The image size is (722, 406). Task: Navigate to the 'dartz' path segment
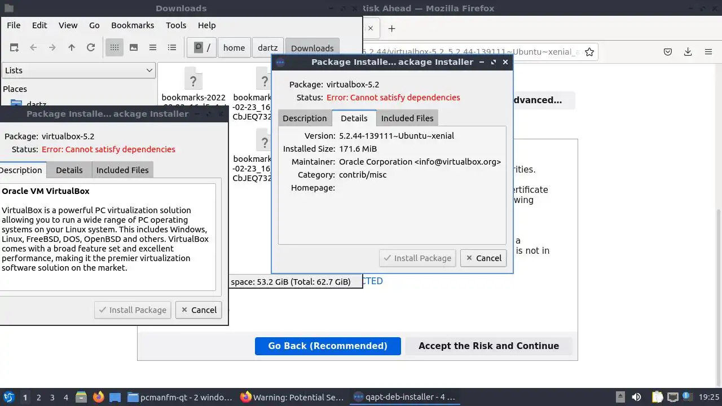(x=268, y=48)
